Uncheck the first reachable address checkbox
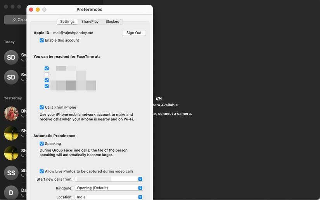The image size is (320, 200). click(x=47, y=68)
